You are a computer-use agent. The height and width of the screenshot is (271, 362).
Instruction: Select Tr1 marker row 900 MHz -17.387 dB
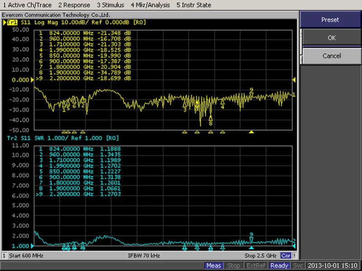(85, 61)
